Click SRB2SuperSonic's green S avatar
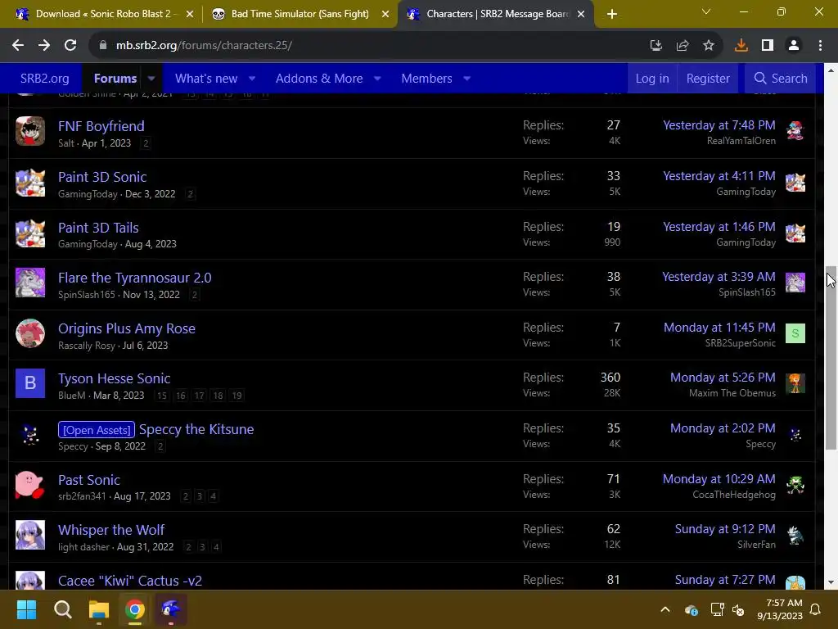Screen dimensions: 838x629 pos(795,333)
